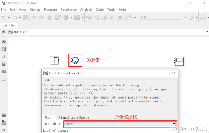
Task: Click the Model Advisor checkmark icon
Action: tap(191, 17)
